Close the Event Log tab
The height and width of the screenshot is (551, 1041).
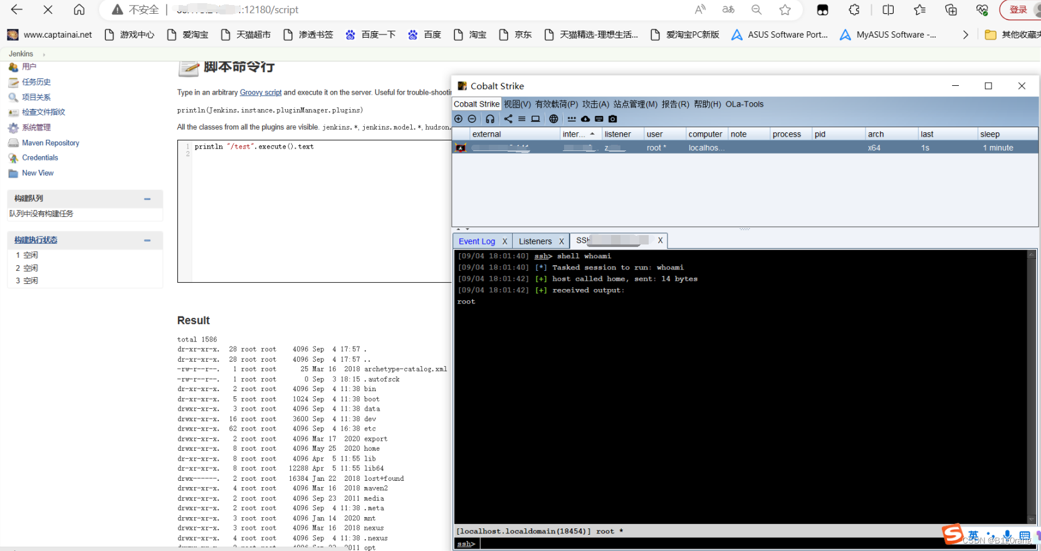tap(505, 241)
